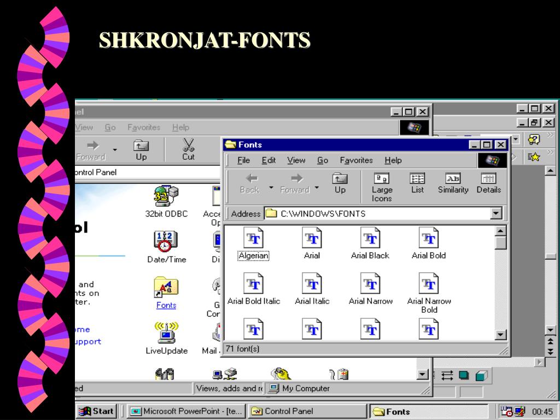Switch to Control Panel taskbar button

[307, 411]
